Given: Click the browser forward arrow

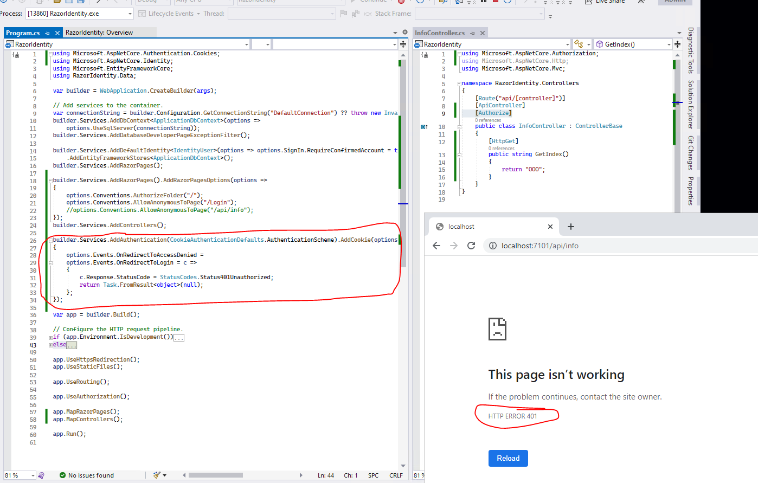Looking at the screenshot, I should click(x=454, y=246).
